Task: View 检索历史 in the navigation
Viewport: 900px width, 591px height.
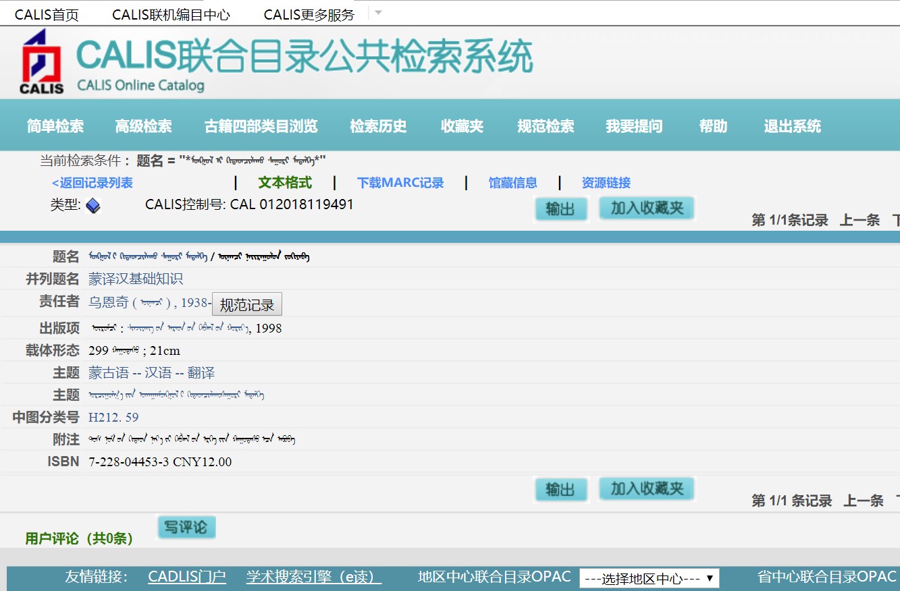Action: coord(378,126)
